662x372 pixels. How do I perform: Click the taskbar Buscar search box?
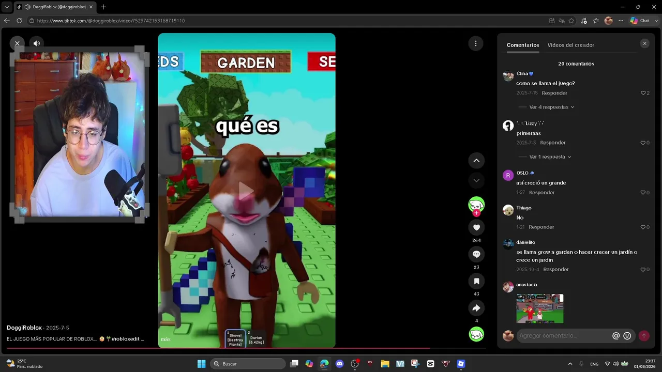pos(248,364)
